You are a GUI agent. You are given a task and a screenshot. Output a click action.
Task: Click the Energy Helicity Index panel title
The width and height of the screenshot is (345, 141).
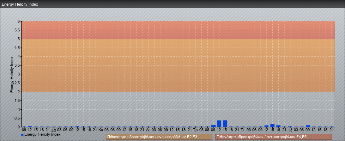(x=20, y=4)
